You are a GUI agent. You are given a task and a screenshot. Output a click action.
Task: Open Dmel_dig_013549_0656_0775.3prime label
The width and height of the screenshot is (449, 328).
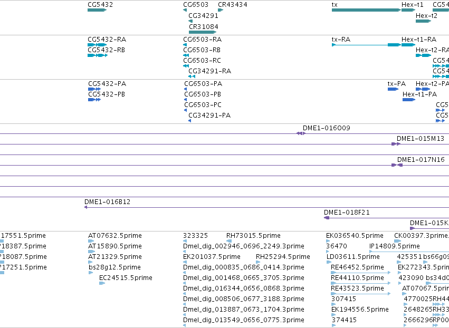point(244,320)
